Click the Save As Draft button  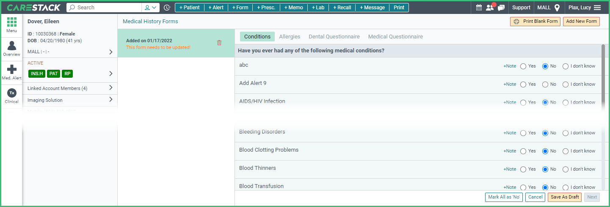tap(565, 197)
